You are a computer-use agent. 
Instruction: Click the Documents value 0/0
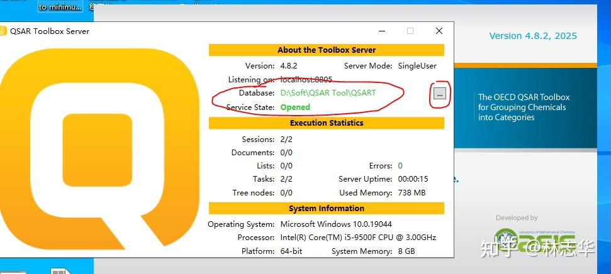coord(286,153)
